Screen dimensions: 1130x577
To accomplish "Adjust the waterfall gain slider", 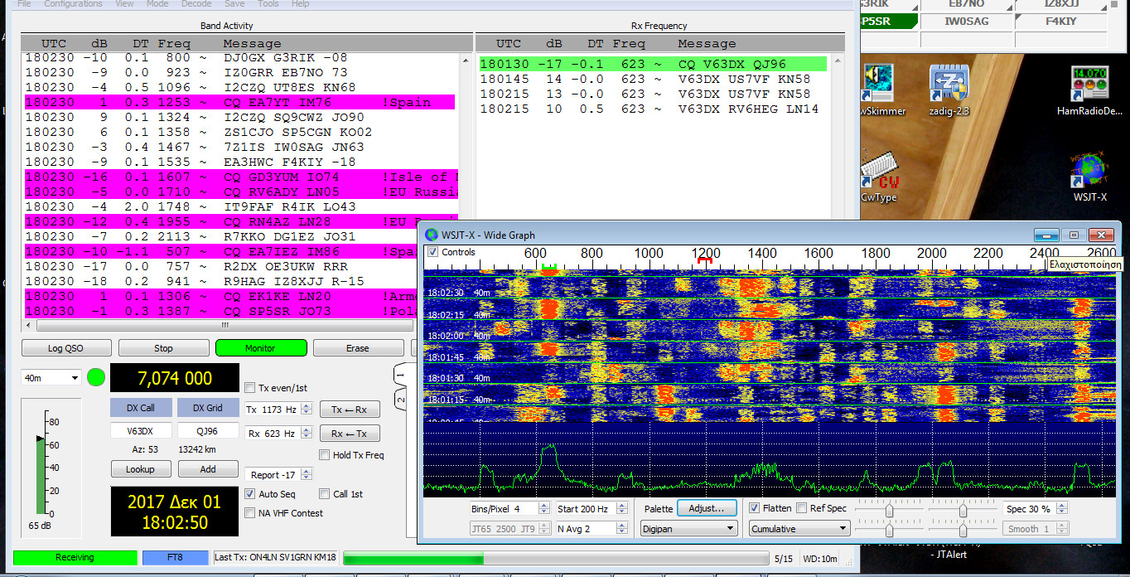I will coord(891,512).
